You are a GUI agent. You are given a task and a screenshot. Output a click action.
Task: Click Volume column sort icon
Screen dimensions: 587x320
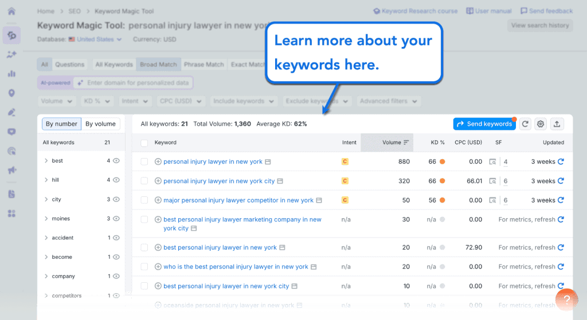click(x=406, y=143)
